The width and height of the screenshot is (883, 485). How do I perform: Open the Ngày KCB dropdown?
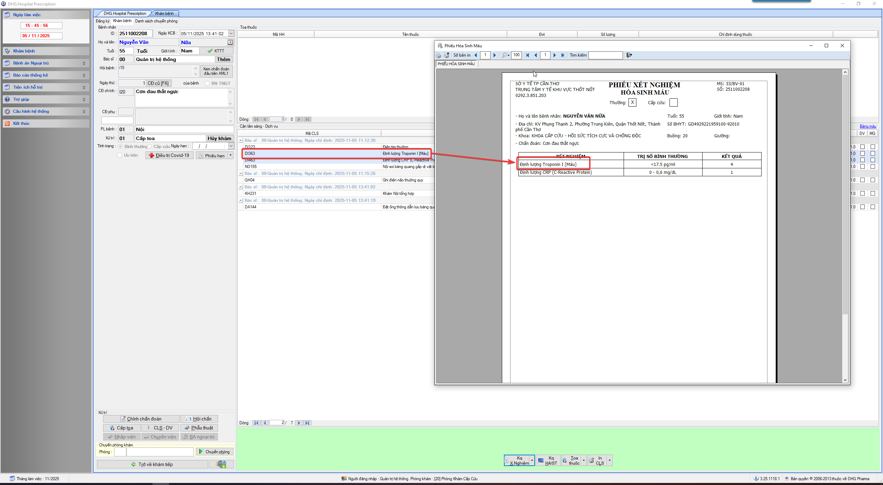coord(231,33)
